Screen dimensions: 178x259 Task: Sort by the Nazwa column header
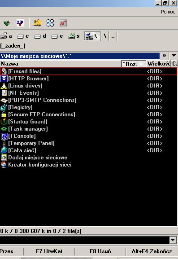[x=61, y=64]
